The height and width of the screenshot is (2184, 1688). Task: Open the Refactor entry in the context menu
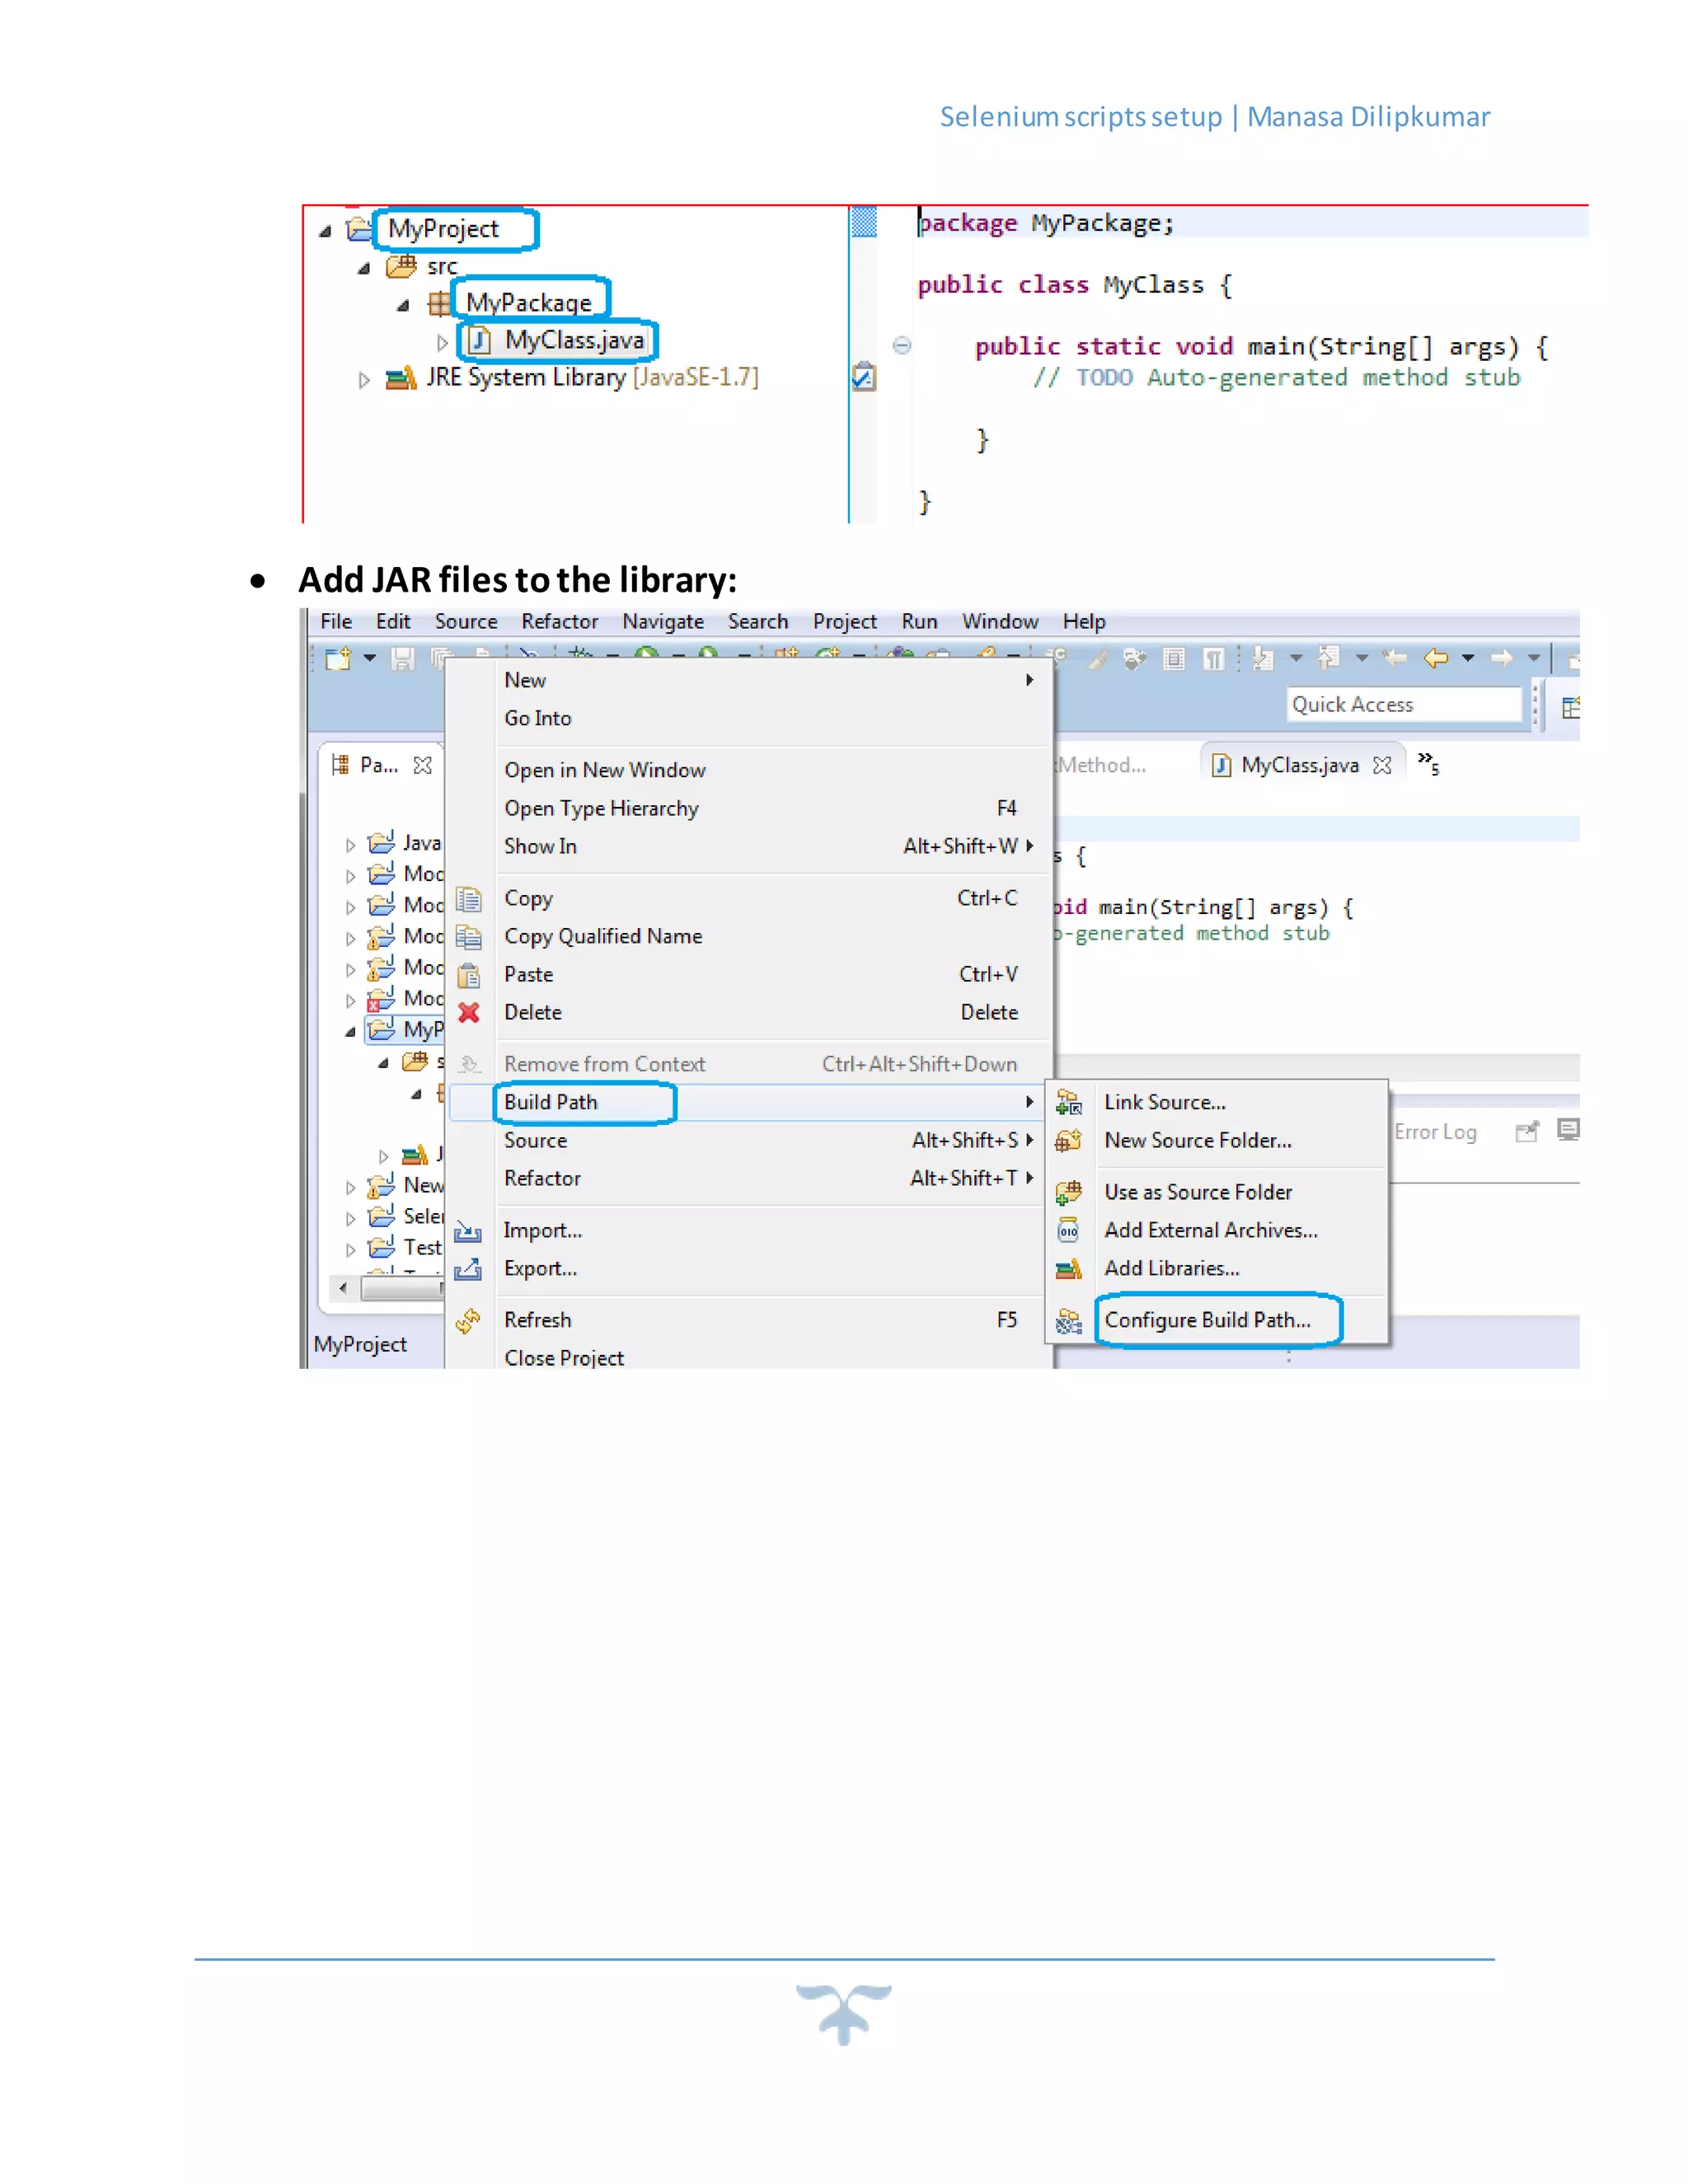pyautogui.click(x=750, y=1178)
